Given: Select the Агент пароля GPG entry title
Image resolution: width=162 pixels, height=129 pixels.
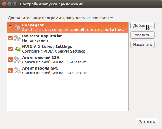Looking at the screenshot, I should [40, 68].
